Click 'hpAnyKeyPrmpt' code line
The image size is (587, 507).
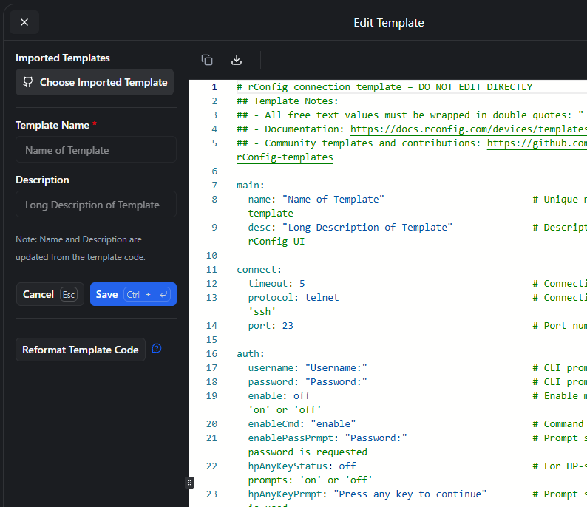(x=367, y=494)
